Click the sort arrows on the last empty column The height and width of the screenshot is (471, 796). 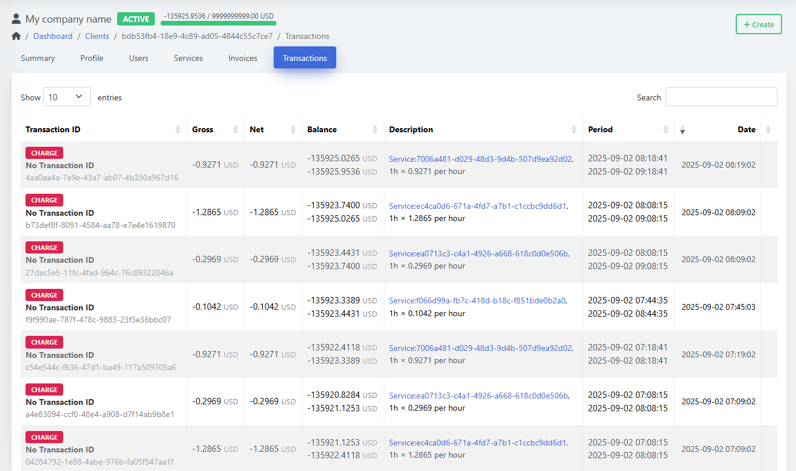769,130
